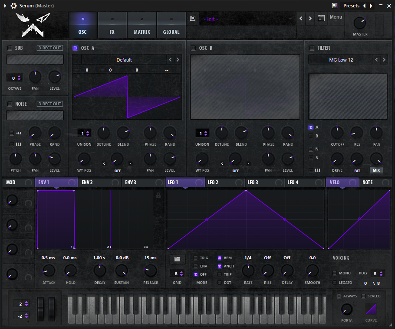This screenshot has height=329, width=395.
Task: Switch to the MATRIX tab
Action: click(x=142, y=25)
